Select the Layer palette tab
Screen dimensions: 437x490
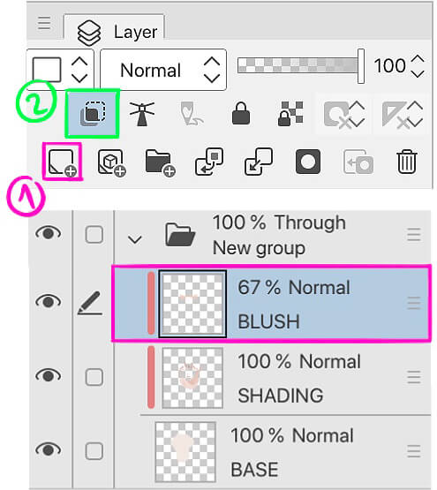(114, 31)
